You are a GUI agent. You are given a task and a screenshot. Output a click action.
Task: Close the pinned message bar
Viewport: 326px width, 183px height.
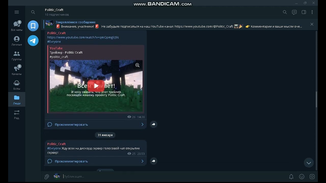coord(312,24)
